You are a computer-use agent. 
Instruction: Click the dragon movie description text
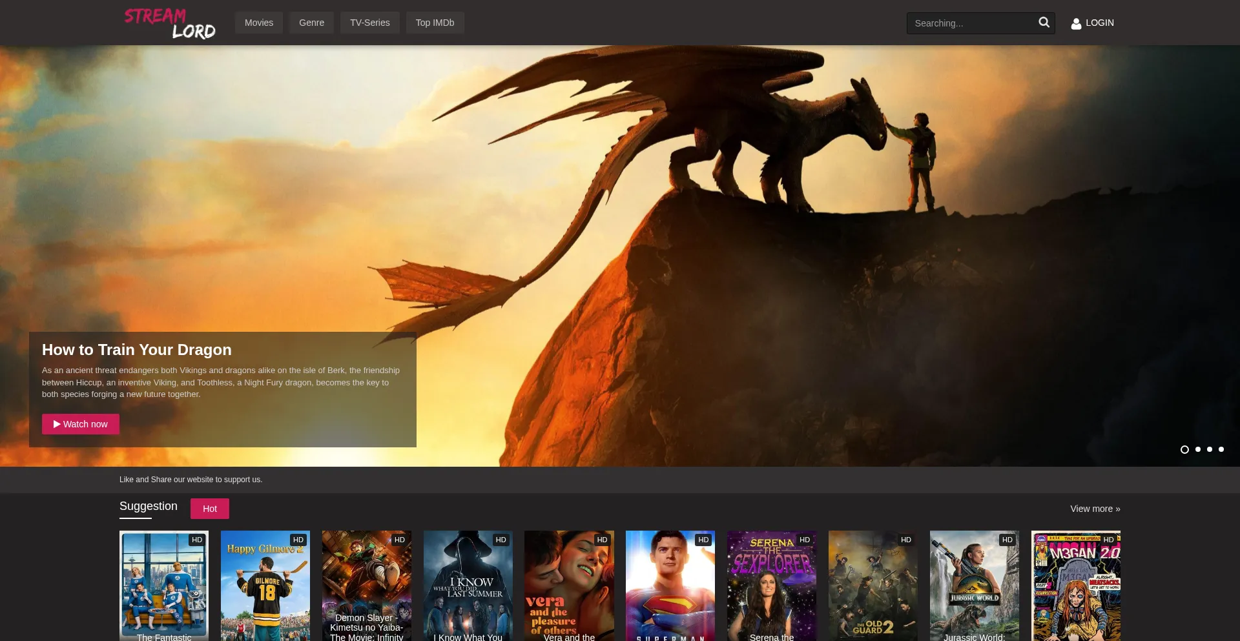(221, 382)
